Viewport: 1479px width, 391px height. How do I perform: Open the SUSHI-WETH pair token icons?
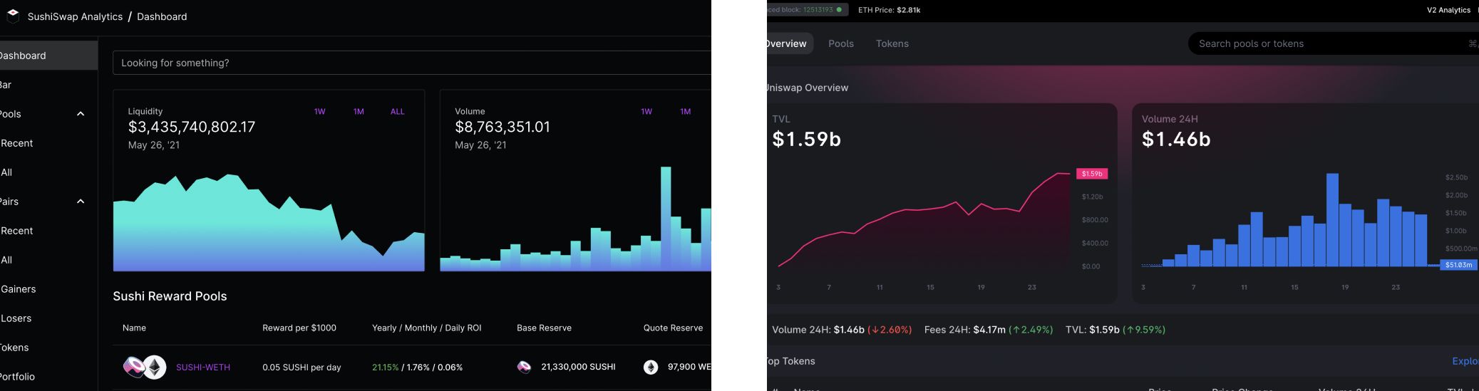145,367
